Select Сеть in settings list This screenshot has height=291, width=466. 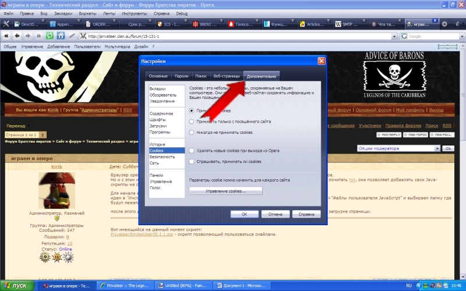(x=154, y=163)
